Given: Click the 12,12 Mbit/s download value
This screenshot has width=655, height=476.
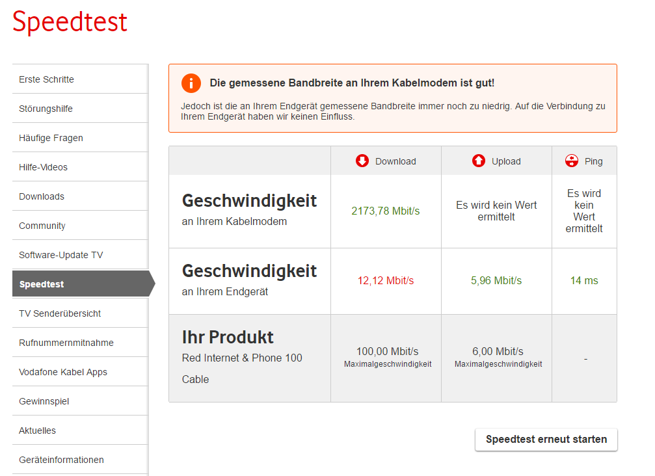Looking at the screenshot, I should (x=385, y=281).
